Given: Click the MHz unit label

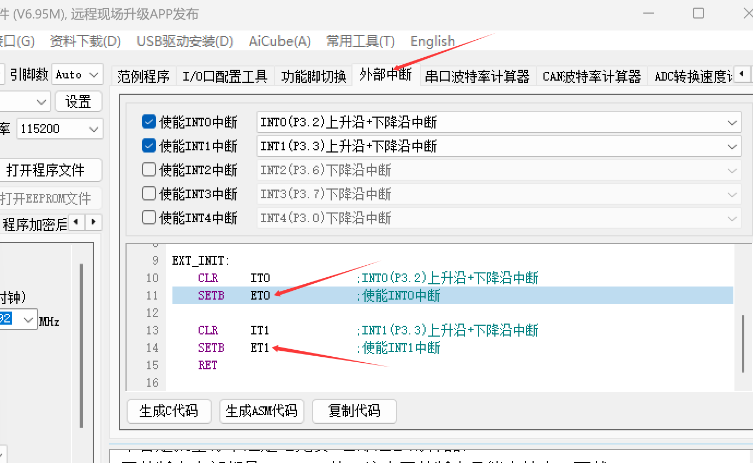Looking at the screenshot, I should pyautogui.click(x=49, y=321).
